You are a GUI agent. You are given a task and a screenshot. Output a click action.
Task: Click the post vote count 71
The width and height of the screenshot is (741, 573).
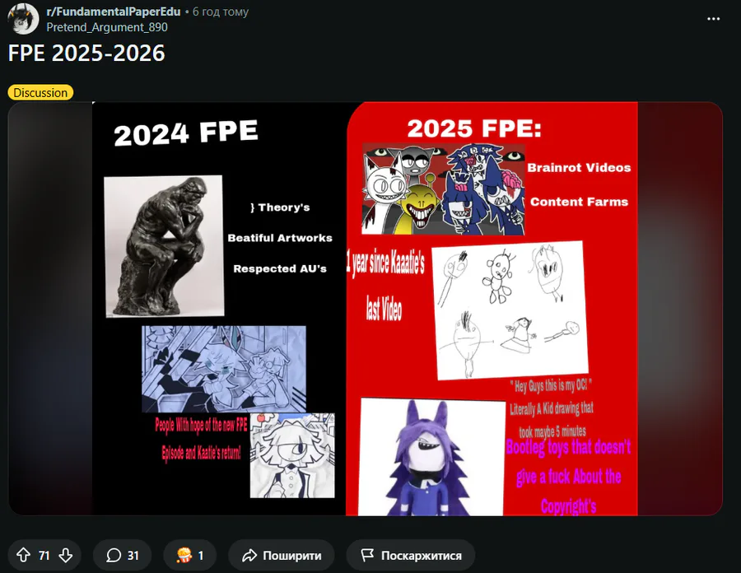44,556
